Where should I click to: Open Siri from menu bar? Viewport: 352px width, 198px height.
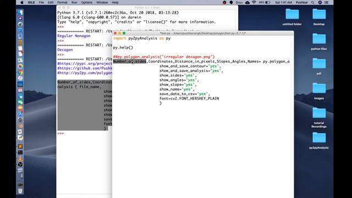pyautogui.click(x=320, y=2)
